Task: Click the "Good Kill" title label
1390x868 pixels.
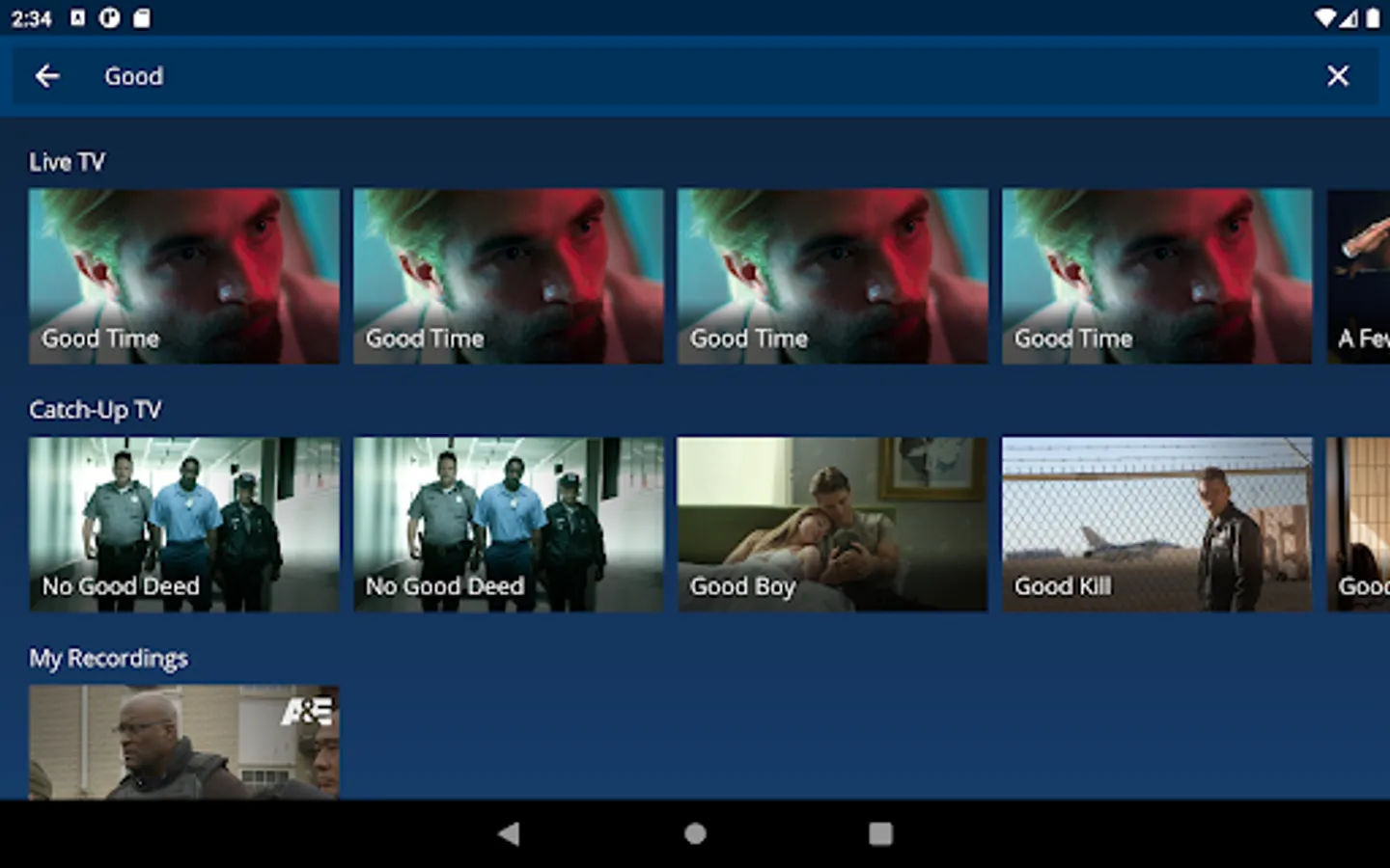Action: (x=1063, y=586)
